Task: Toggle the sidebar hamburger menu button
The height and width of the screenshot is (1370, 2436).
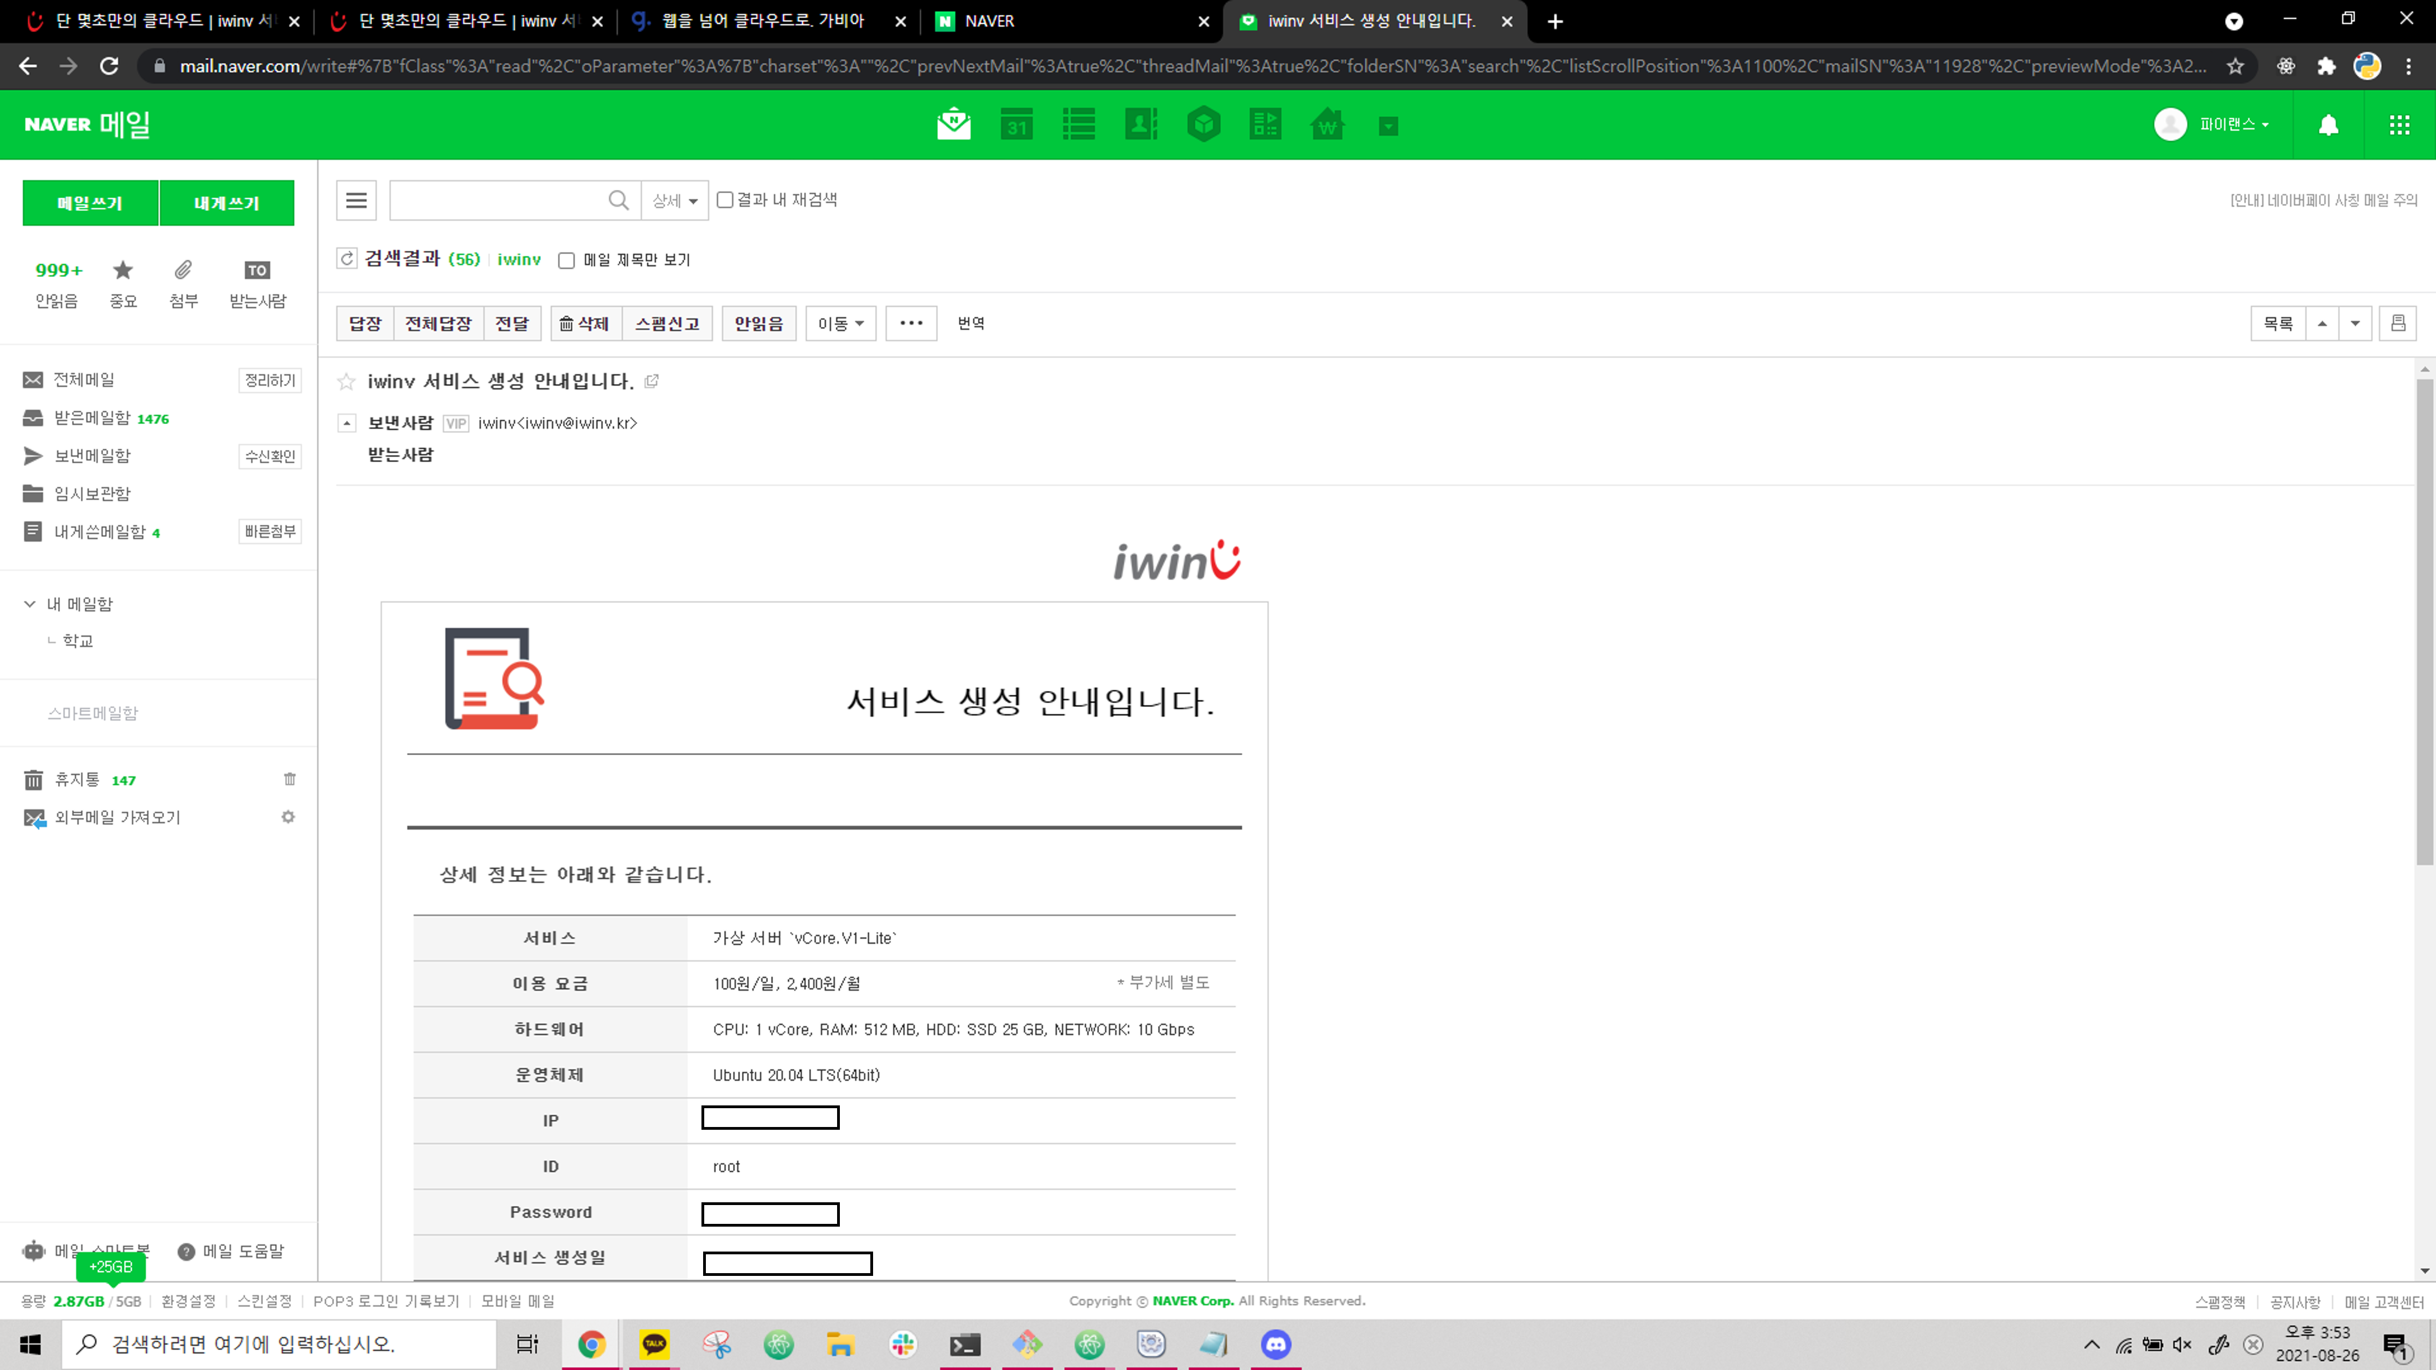Action: tap(357, 200)
